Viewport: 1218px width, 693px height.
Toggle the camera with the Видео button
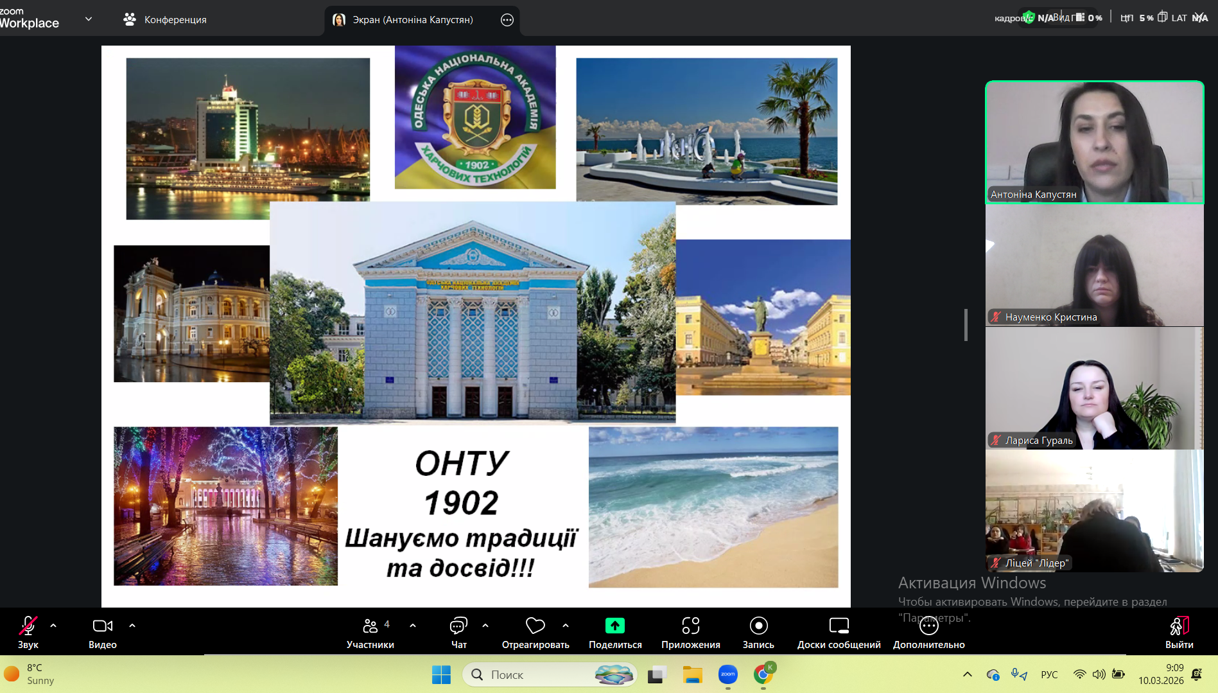click(103, 633)
